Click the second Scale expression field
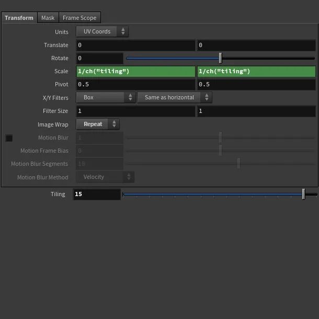 click(x=256, y=72)
